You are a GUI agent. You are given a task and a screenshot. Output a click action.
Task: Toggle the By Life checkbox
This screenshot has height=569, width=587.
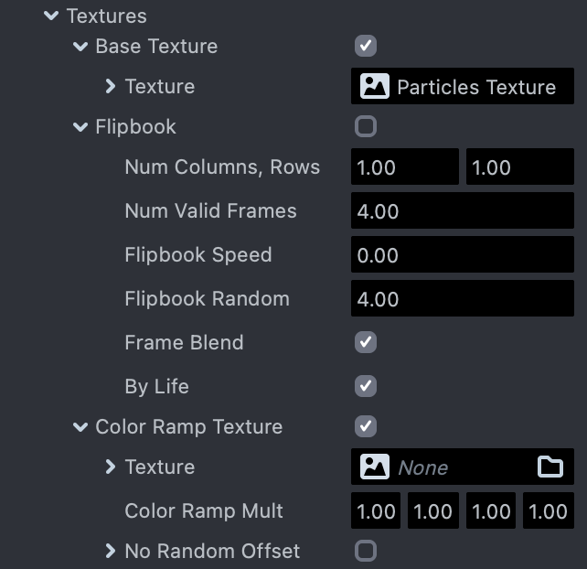click(x=366, y=385)
